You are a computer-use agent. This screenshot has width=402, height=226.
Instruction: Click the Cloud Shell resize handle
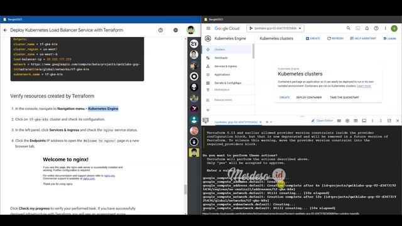302,116
